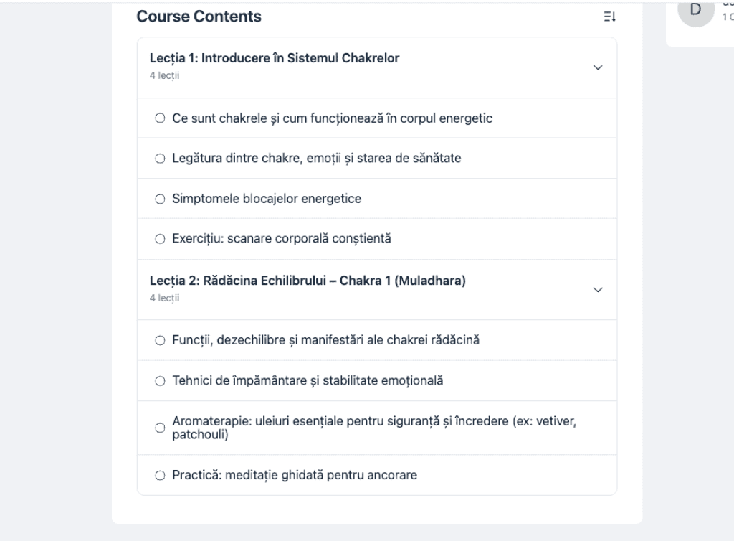Mark 'Ce sunt chakrele' lesson circle
The width and height of the screenshot is (734, 541).
(x=160, y=118)
